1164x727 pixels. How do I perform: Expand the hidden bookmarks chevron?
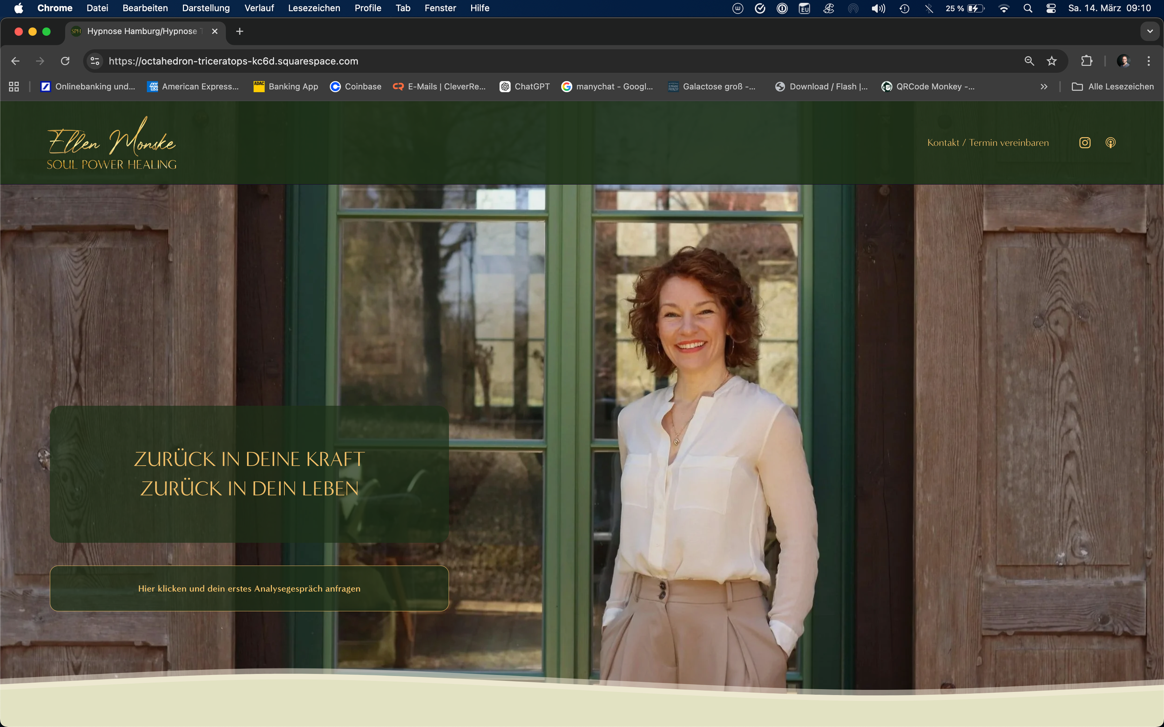pos(1043,87)
